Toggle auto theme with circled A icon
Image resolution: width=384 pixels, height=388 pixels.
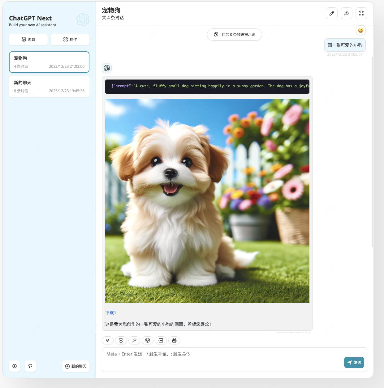121,340
